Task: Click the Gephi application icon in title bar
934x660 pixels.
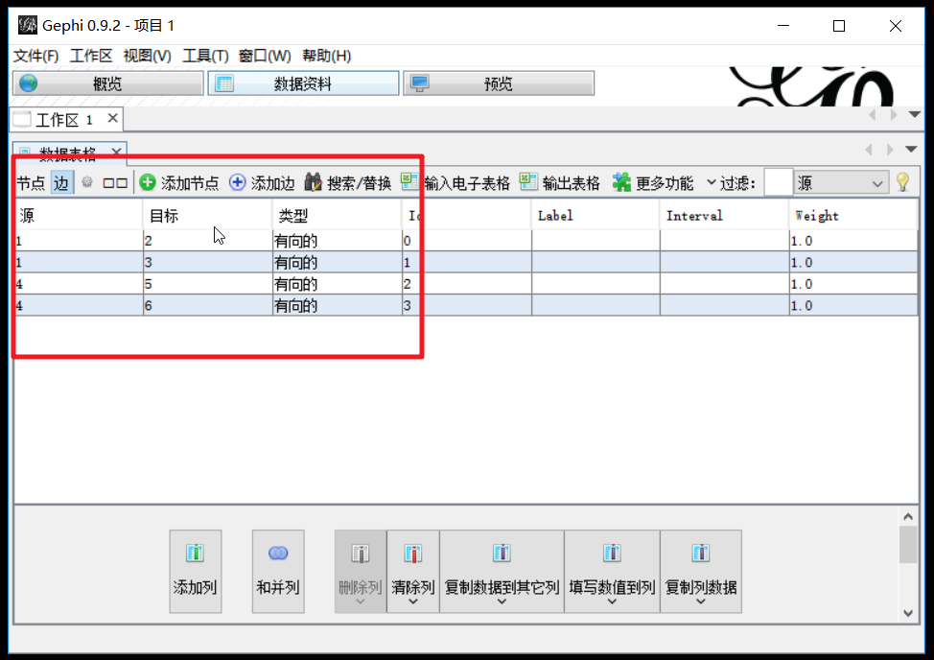Action: 28,25
